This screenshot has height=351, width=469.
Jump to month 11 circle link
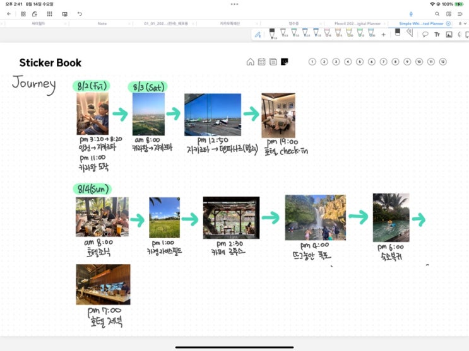pos(430,62)
